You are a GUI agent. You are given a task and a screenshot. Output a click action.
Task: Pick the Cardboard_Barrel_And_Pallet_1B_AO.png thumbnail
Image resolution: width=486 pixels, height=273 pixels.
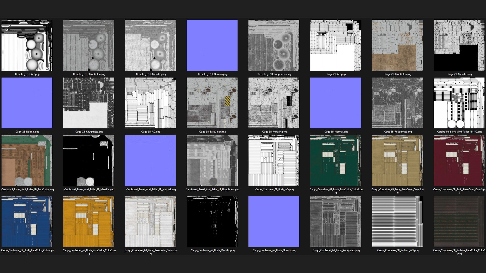pos(459,103)
